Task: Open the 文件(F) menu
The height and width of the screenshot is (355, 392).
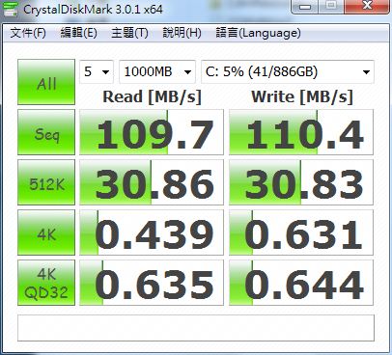Action: click(x=28, y=33)
